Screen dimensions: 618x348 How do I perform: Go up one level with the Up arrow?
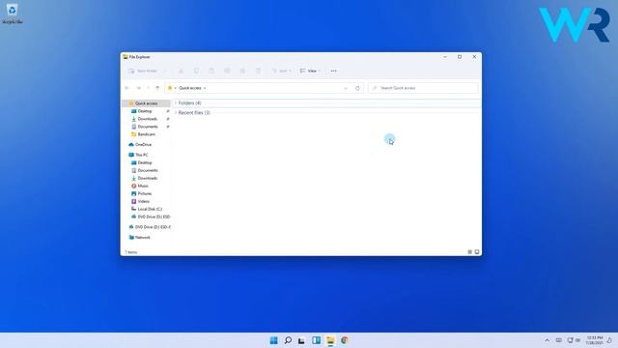click(157, 88)
